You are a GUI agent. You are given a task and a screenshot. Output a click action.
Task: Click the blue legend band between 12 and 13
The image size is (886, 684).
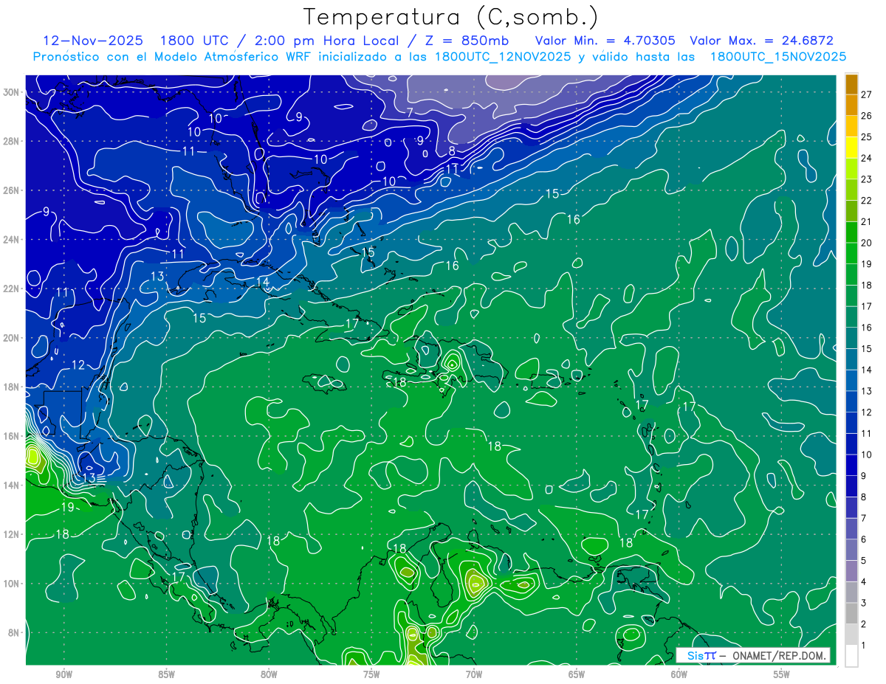(x=851, y=401)
